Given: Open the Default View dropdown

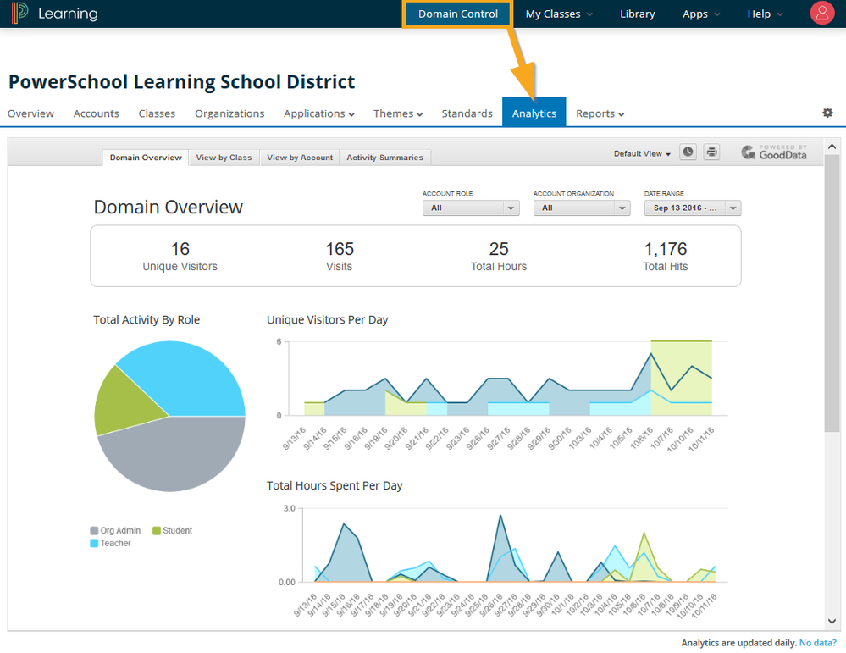Looking at the screenshot, I should (642, 154).
